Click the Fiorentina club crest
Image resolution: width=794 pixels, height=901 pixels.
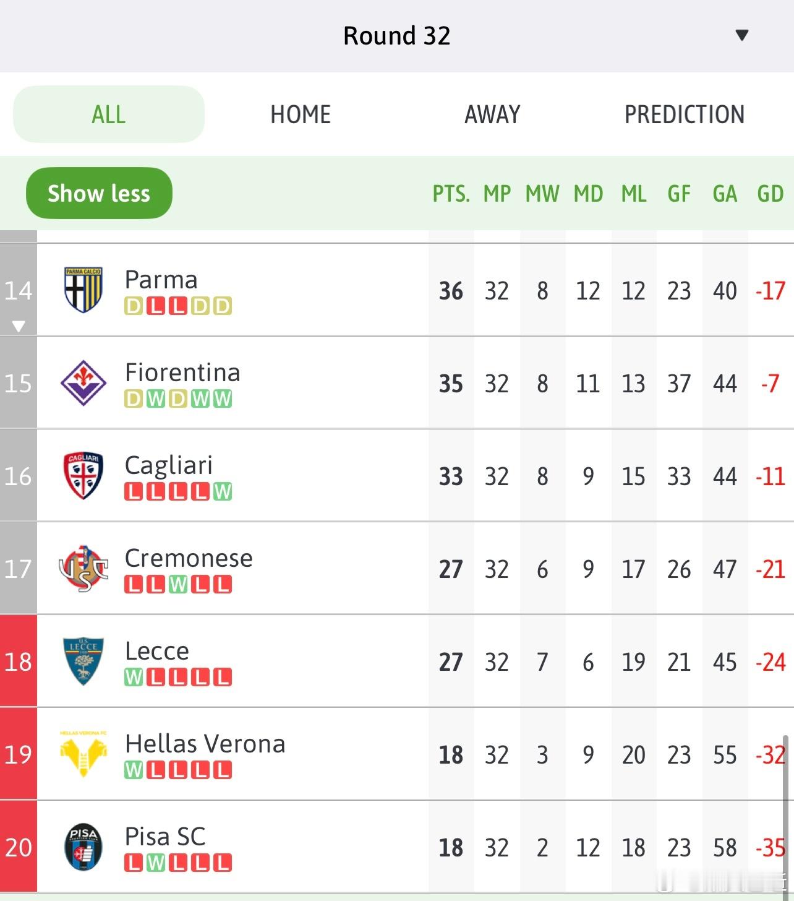[83, 382]
